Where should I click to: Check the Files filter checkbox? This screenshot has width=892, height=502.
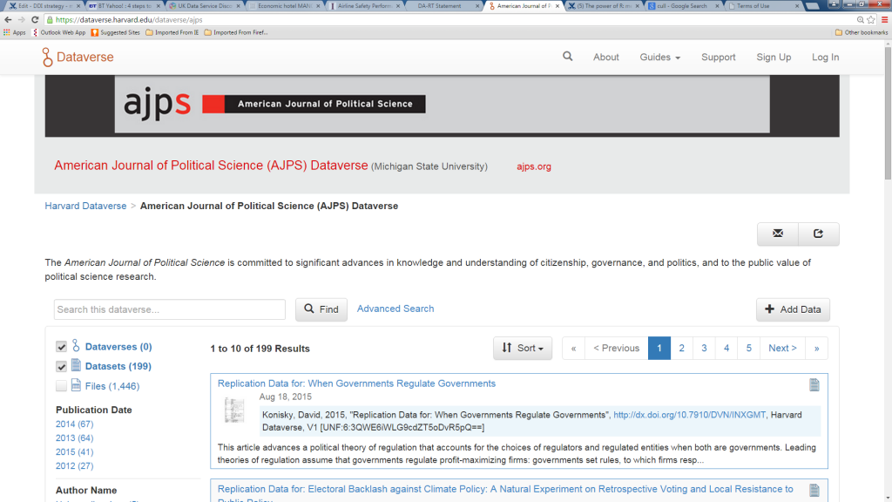(x=62, y=386)
